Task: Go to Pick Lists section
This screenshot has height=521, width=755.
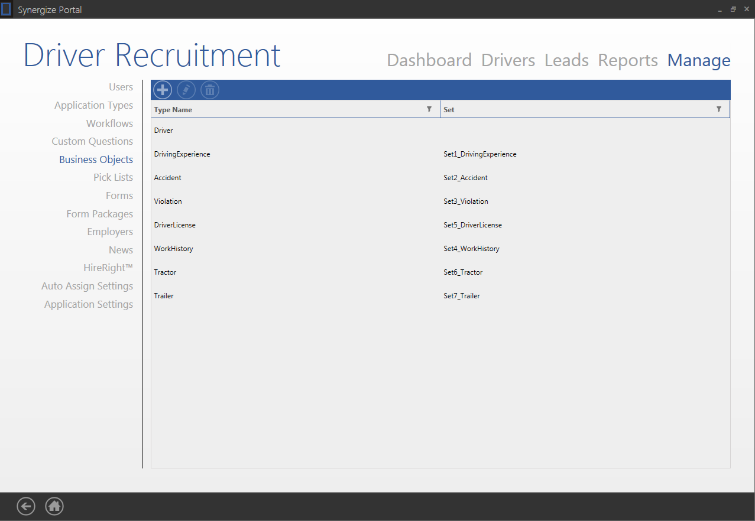Action: (x=113, y=177)
